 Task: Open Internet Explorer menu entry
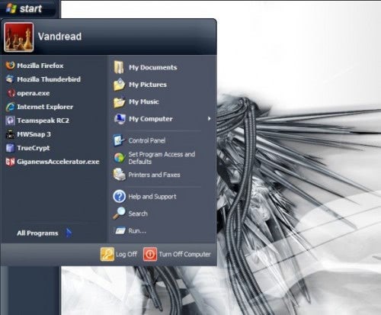(x=45, y=107)
